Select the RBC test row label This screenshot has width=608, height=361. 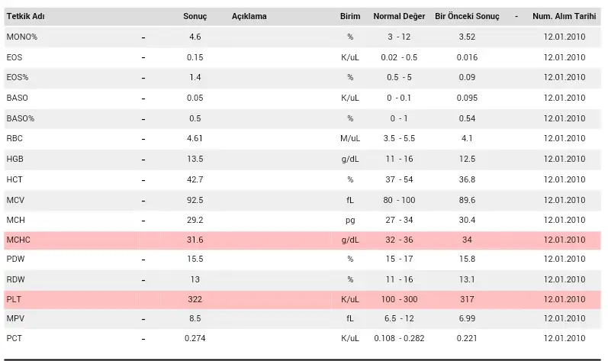(x=14, y=138)
